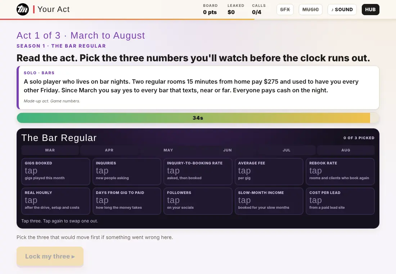
Task: Click 'Made-up act. Game numbers.' note
Action: point(52,101)
